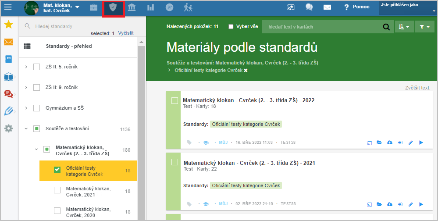438x221 pixels.
Task: Select the 2022 test card checkbox
Action: click(174, 100)
